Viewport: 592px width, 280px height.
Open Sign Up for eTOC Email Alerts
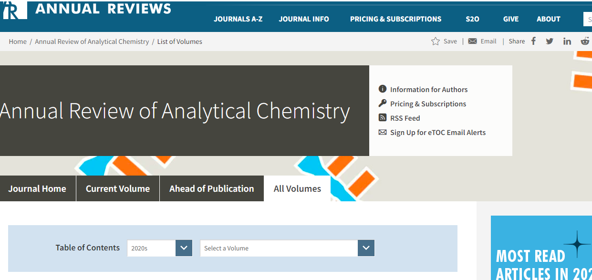click(x=437, y=133)
